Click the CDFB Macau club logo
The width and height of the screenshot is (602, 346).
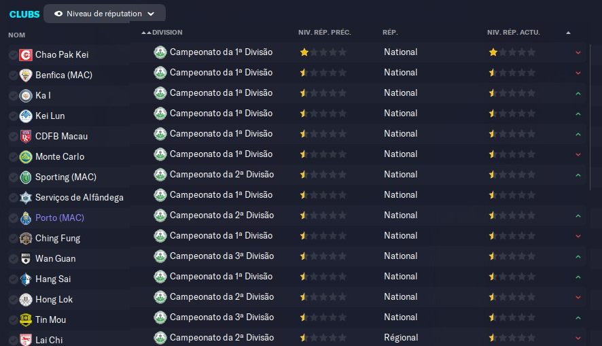coord(26,137)
